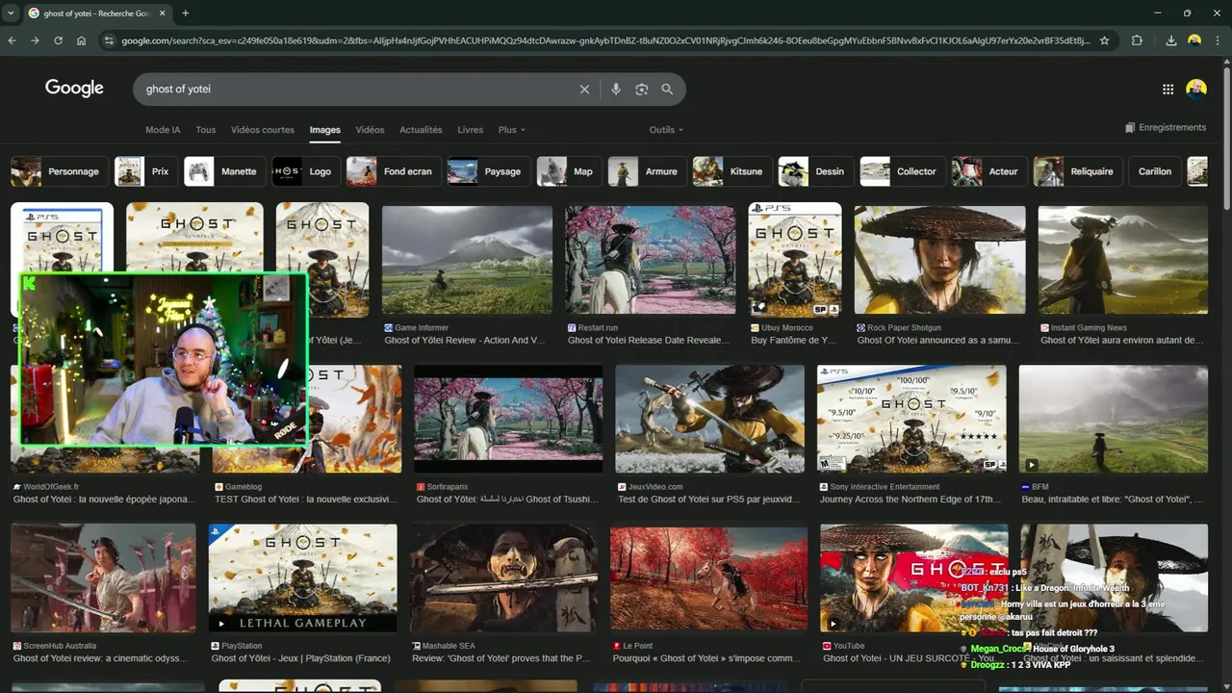This screenshot has width=1232, height=693.
Task: Switch to the Mode IA tab
Action: (x=163, y=130)
